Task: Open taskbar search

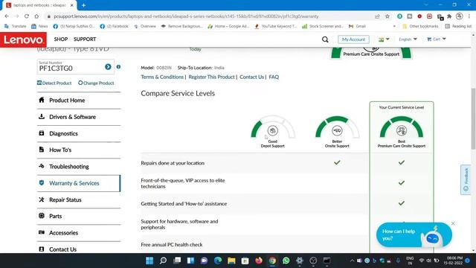Action: click(163, 261)
